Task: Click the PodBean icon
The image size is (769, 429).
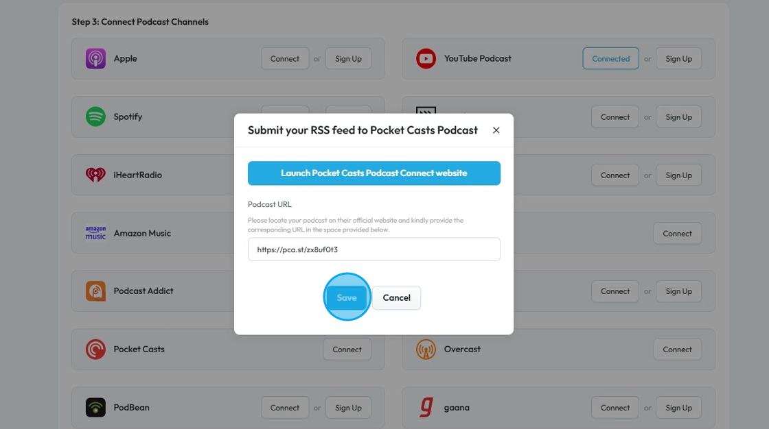Action: 95,408
